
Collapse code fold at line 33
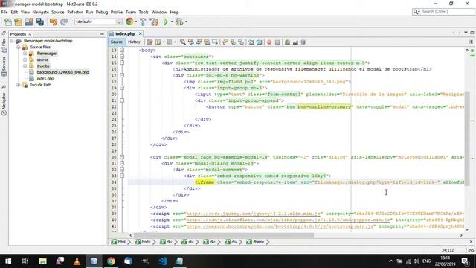coord(122,176)
